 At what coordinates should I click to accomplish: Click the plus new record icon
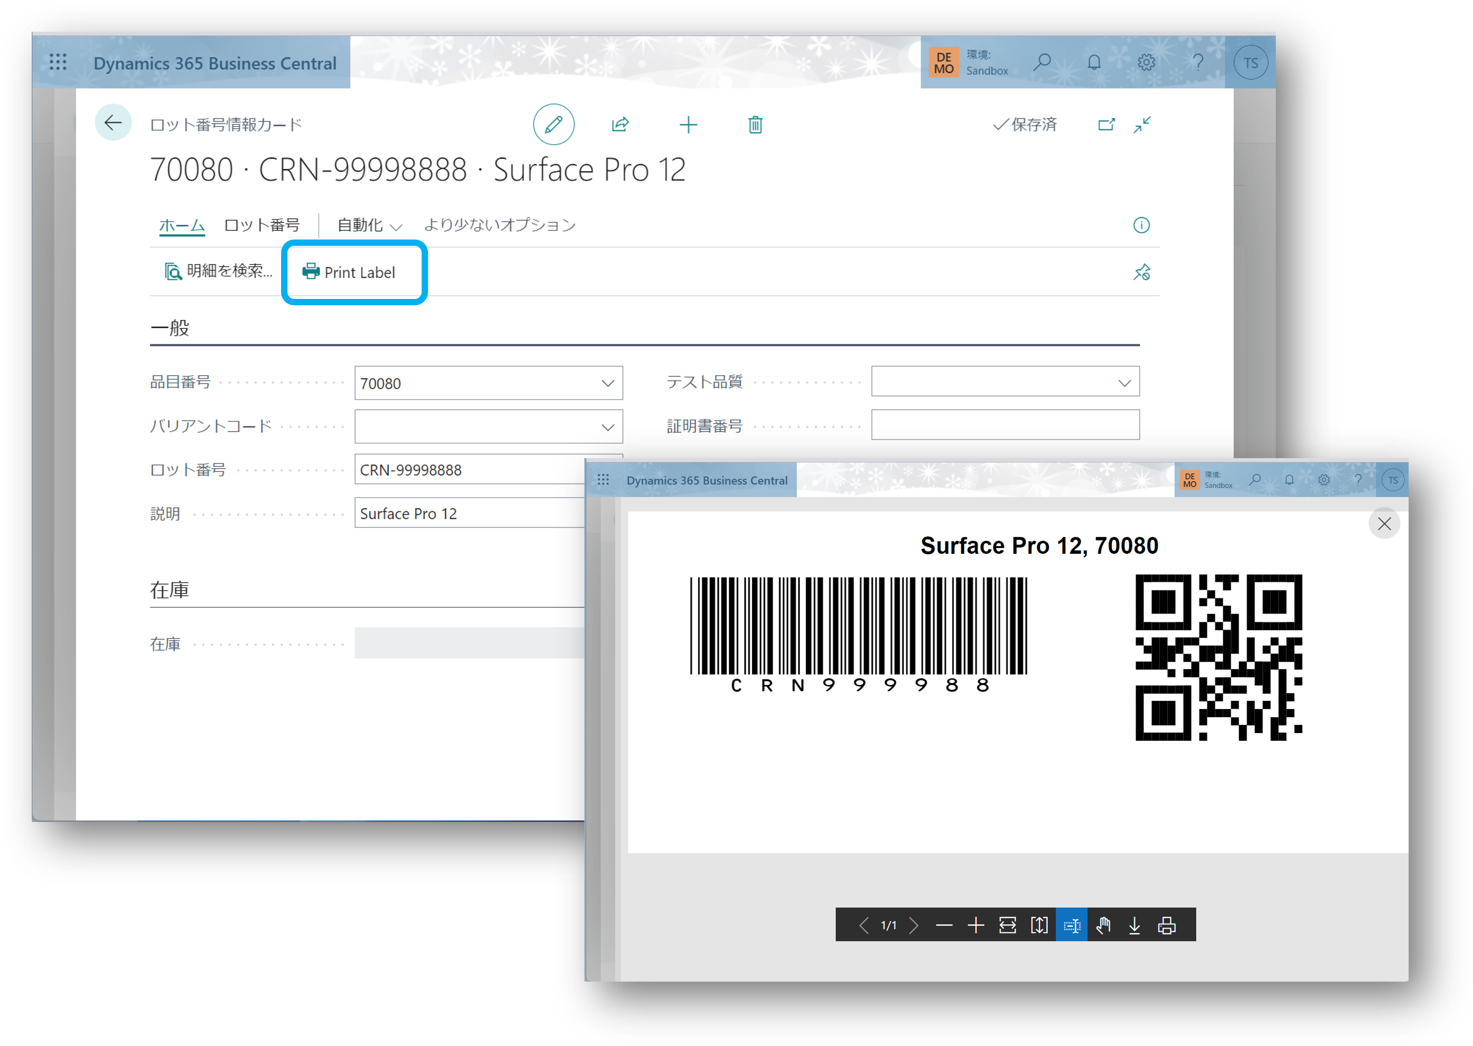(x=688, y=124)
